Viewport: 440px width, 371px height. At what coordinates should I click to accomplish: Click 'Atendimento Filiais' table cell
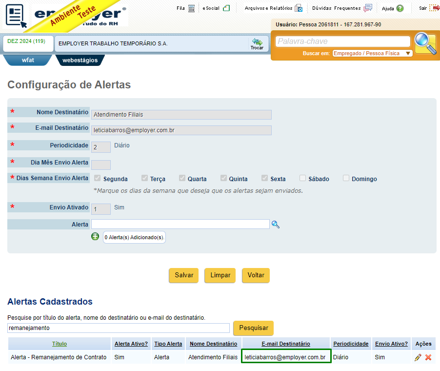(x=213, y=357)
